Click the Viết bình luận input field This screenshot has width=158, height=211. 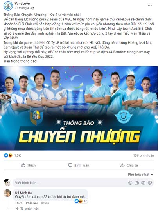click(83, 183)
